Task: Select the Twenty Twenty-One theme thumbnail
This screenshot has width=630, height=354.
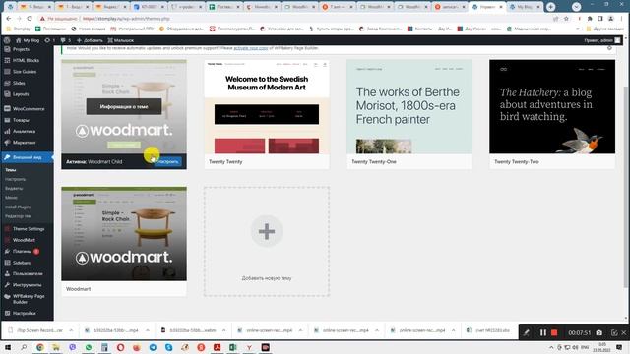Action: [409, 107]
